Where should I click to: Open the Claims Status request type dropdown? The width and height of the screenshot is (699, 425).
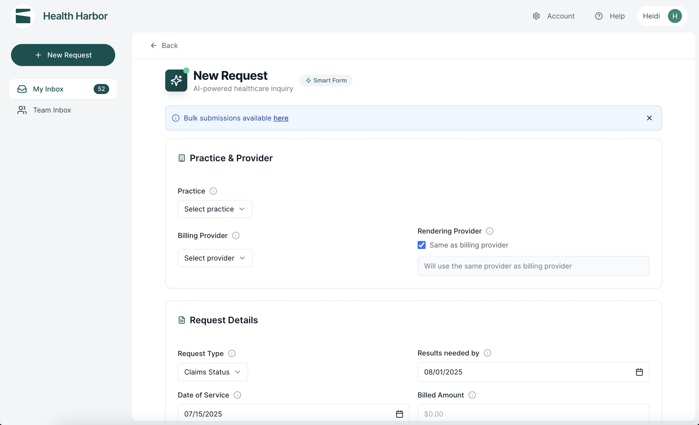pos(213,372)
